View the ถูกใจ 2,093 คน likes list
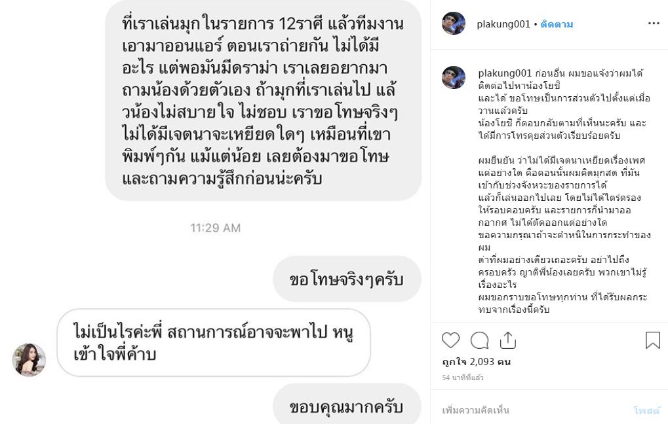668x424 pixels. click(x=477, y=362)
